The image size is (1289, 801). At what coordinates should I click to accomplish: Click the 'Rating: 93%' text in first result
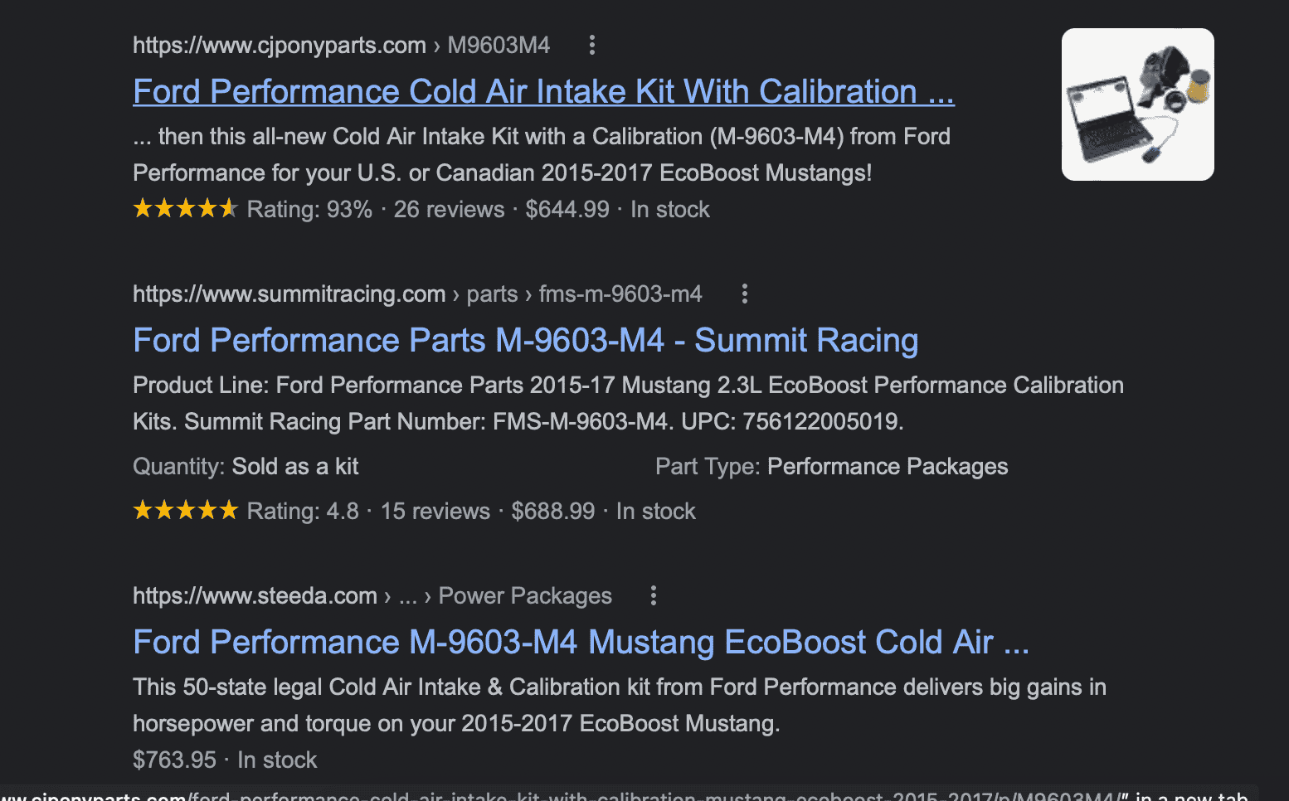309,209
